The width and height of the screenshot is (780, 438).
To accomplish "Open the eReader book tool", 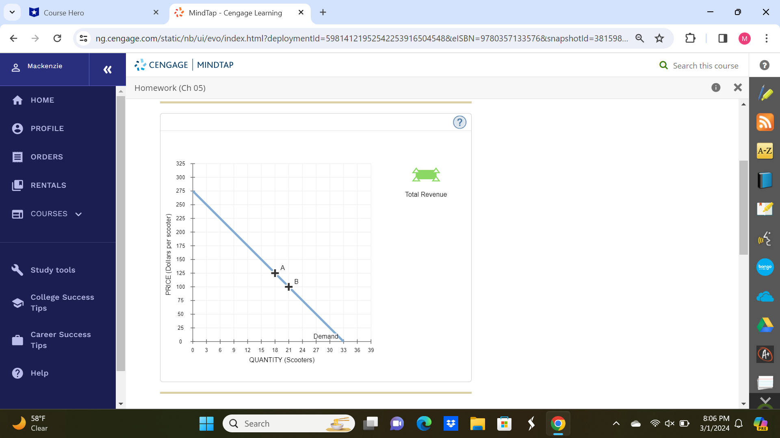I will tap(765, 180).
